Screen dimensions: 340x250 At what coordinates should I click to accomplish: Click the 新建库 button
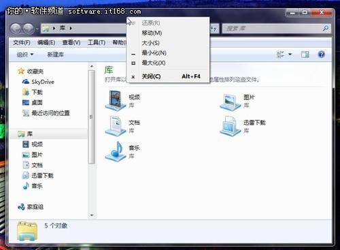coord(56,54)
